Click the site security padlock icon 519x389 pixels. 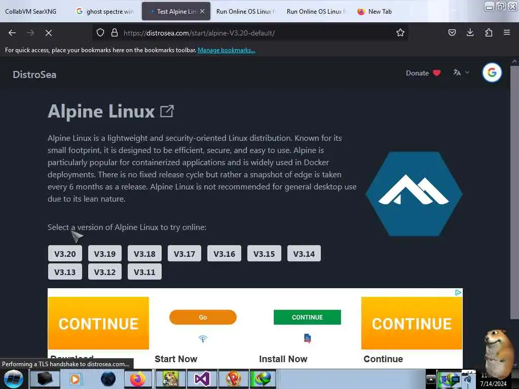click(115, 33)
